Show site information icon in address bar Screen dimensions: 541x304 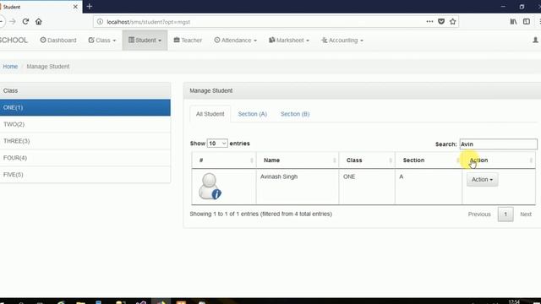click(100, 22)
